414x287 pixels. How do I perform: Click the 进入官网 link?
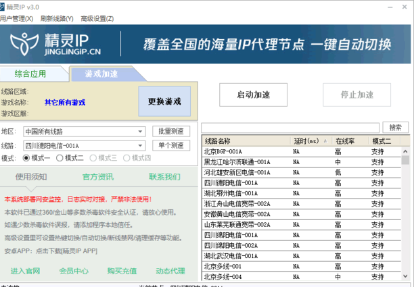[25, 271]
